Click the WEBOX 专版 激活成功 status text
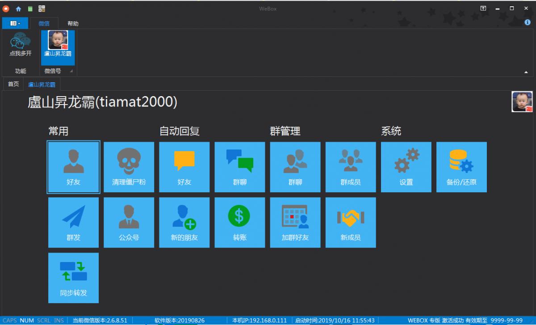The image size is (536, 325). coord(435,321)
